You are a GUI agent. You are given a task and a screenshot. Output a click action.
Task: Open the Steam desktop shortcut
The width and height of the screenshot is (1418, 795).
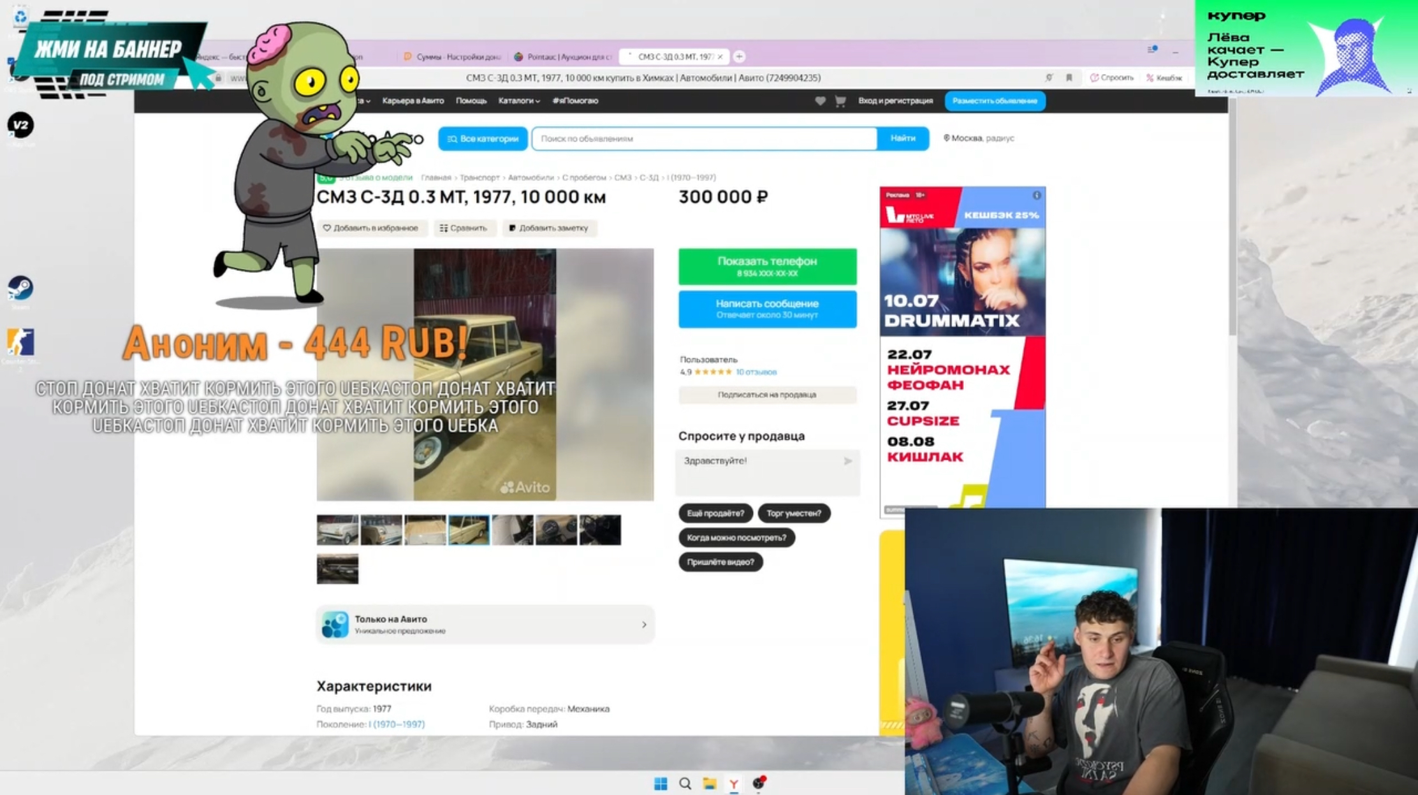(x=20, y=289)
